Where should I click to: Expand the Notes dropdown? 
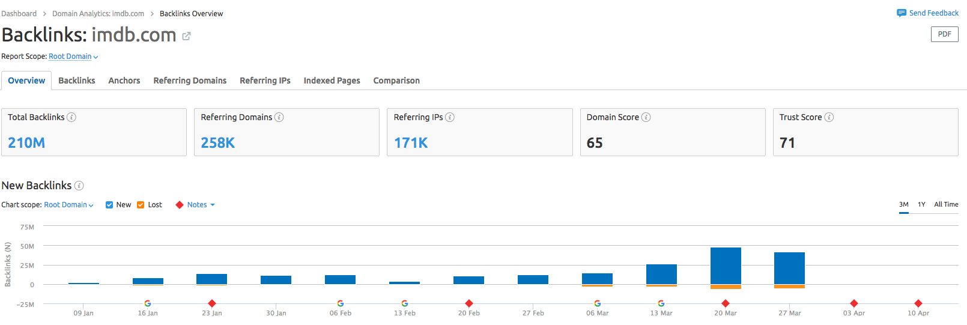pos(201,205)
